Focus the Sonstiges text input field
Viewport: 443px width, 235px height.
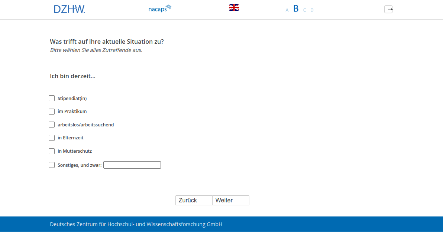point(132,165)
